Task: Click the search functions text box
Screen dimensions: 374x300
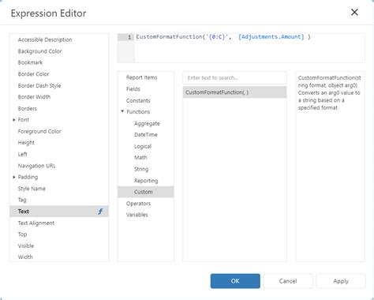Action: click(x=234, y=78)
